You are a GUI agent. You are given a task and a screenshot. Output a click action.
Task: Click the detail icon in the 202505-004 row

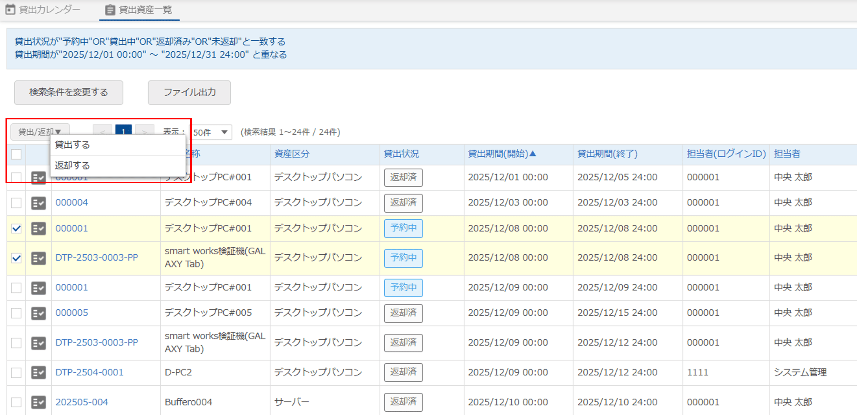click(x=38, y=402)
